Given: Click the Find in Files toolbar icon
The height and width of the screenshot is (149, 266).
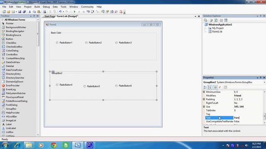Looking at the screenshot, I should click(44, 12).
